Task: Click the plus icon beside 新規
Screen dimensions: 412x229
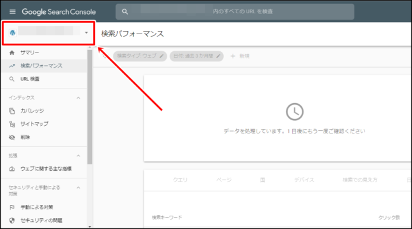Action: click(233, 56)
